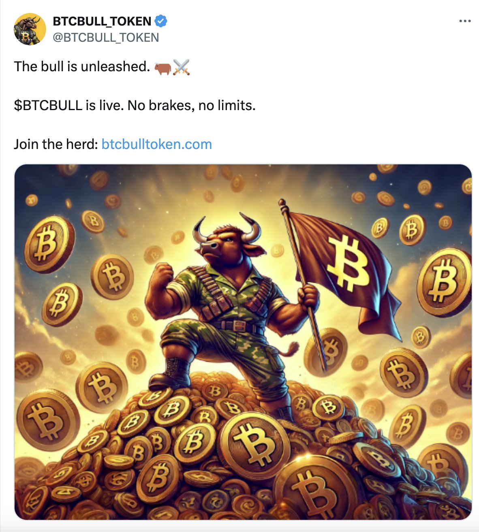Click the @BTCBULL_TOKEN handle

tap(106, 37)
